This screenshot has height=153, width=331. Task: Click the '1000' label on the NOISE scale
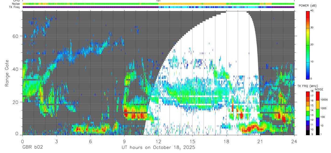click(323, 108)
